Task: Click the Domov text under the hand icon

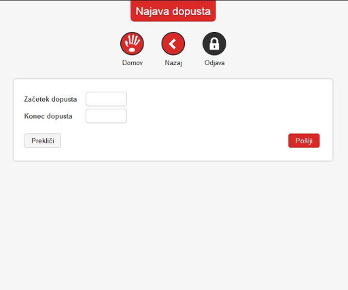Action: 133,62
